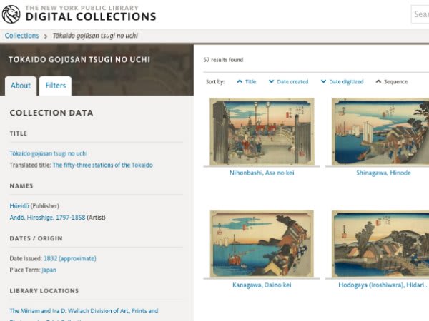Click the Hodogaya (Iroshiwara), Hidari... caption link
Screen dimensions: 429x321
coord(383,285)
